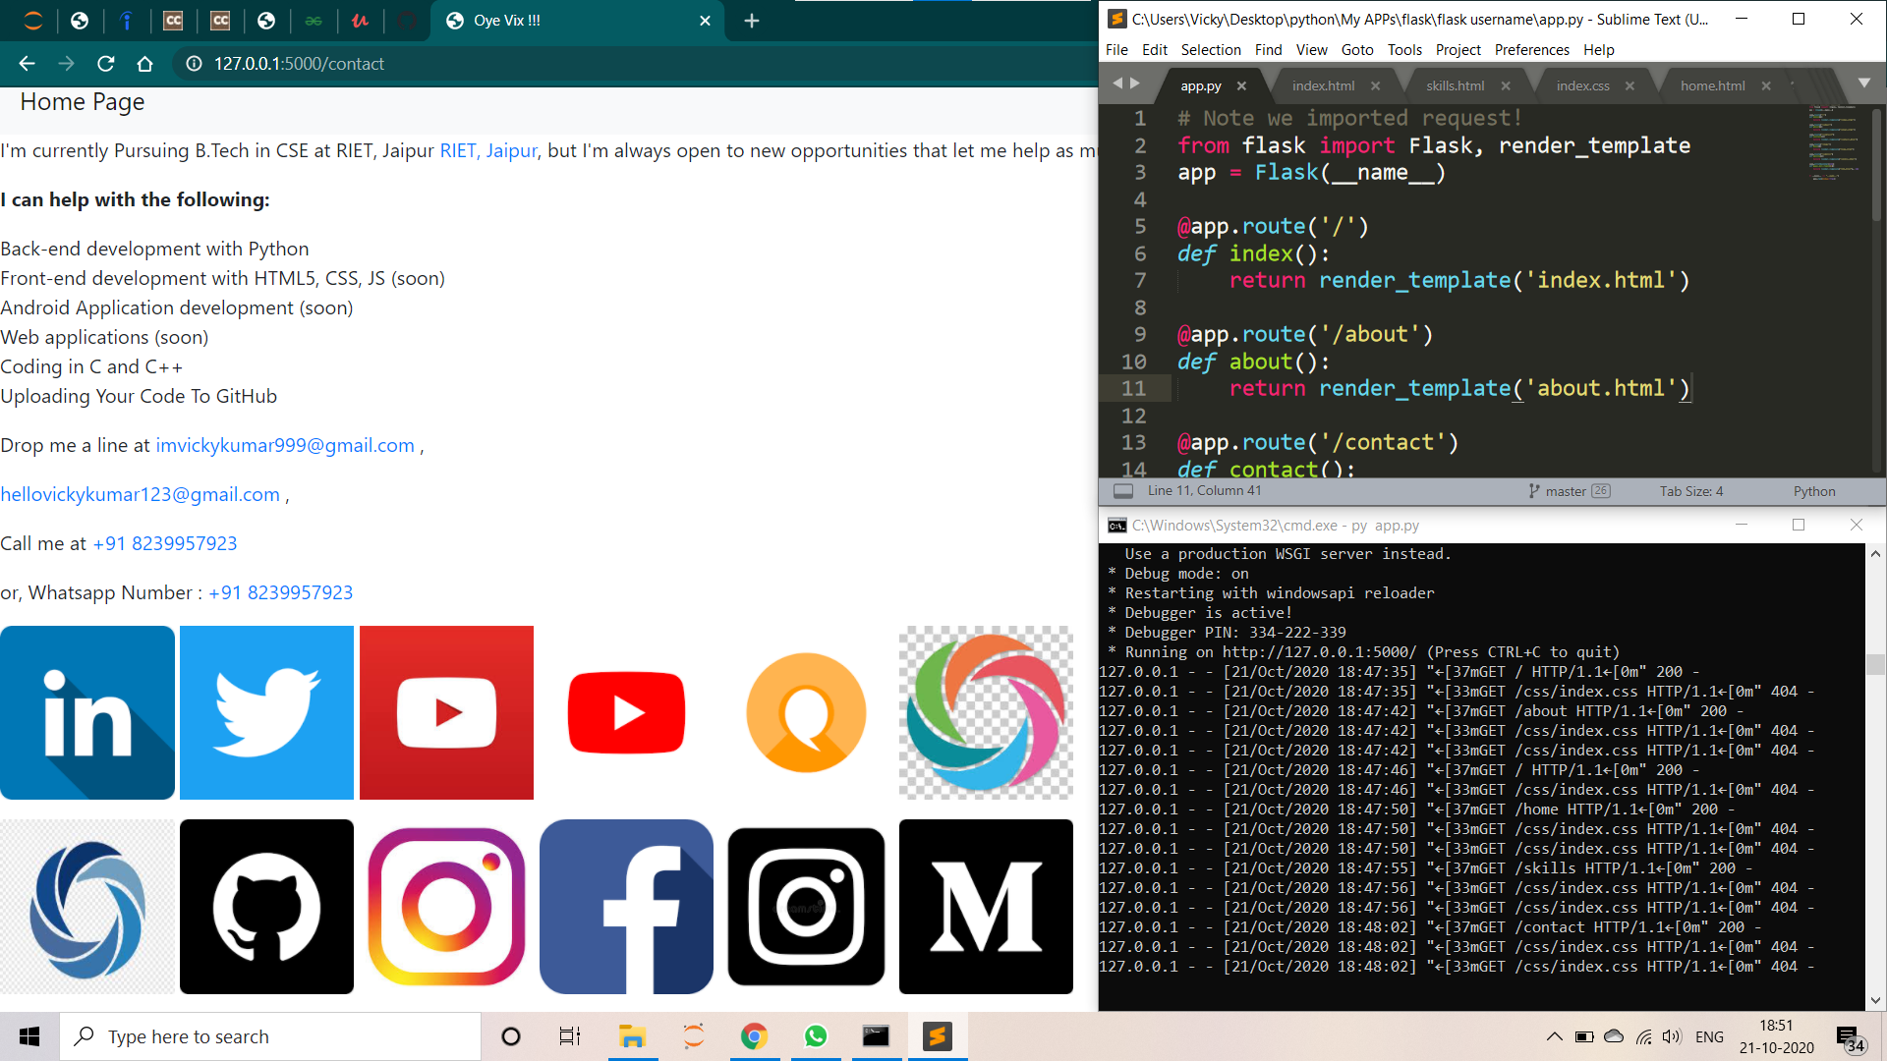Open the Tab Size 4 selector
Viewport: 1887px width, 1061px height.
click(x=1690, y=491)
